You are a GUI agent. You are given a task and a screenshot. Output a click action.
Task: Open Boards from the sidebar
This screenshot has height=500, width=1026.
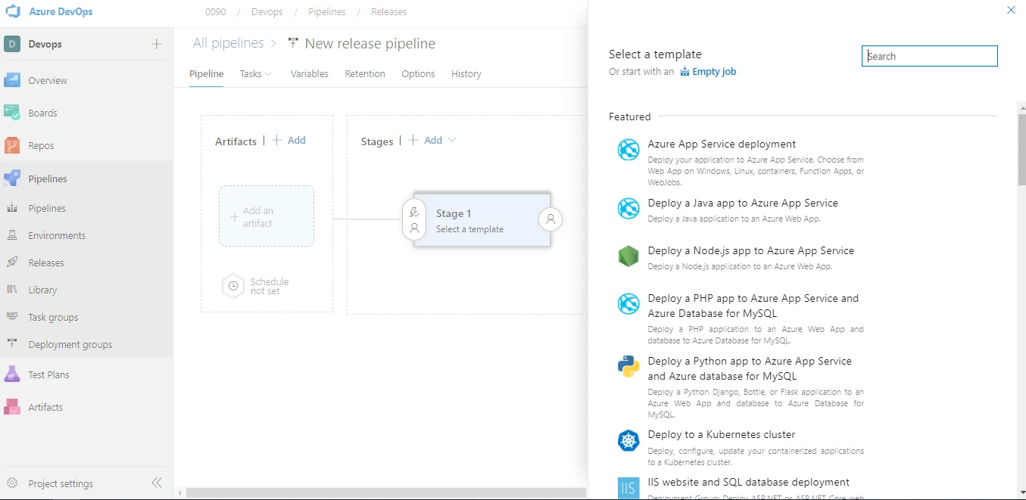click(44, 112)
